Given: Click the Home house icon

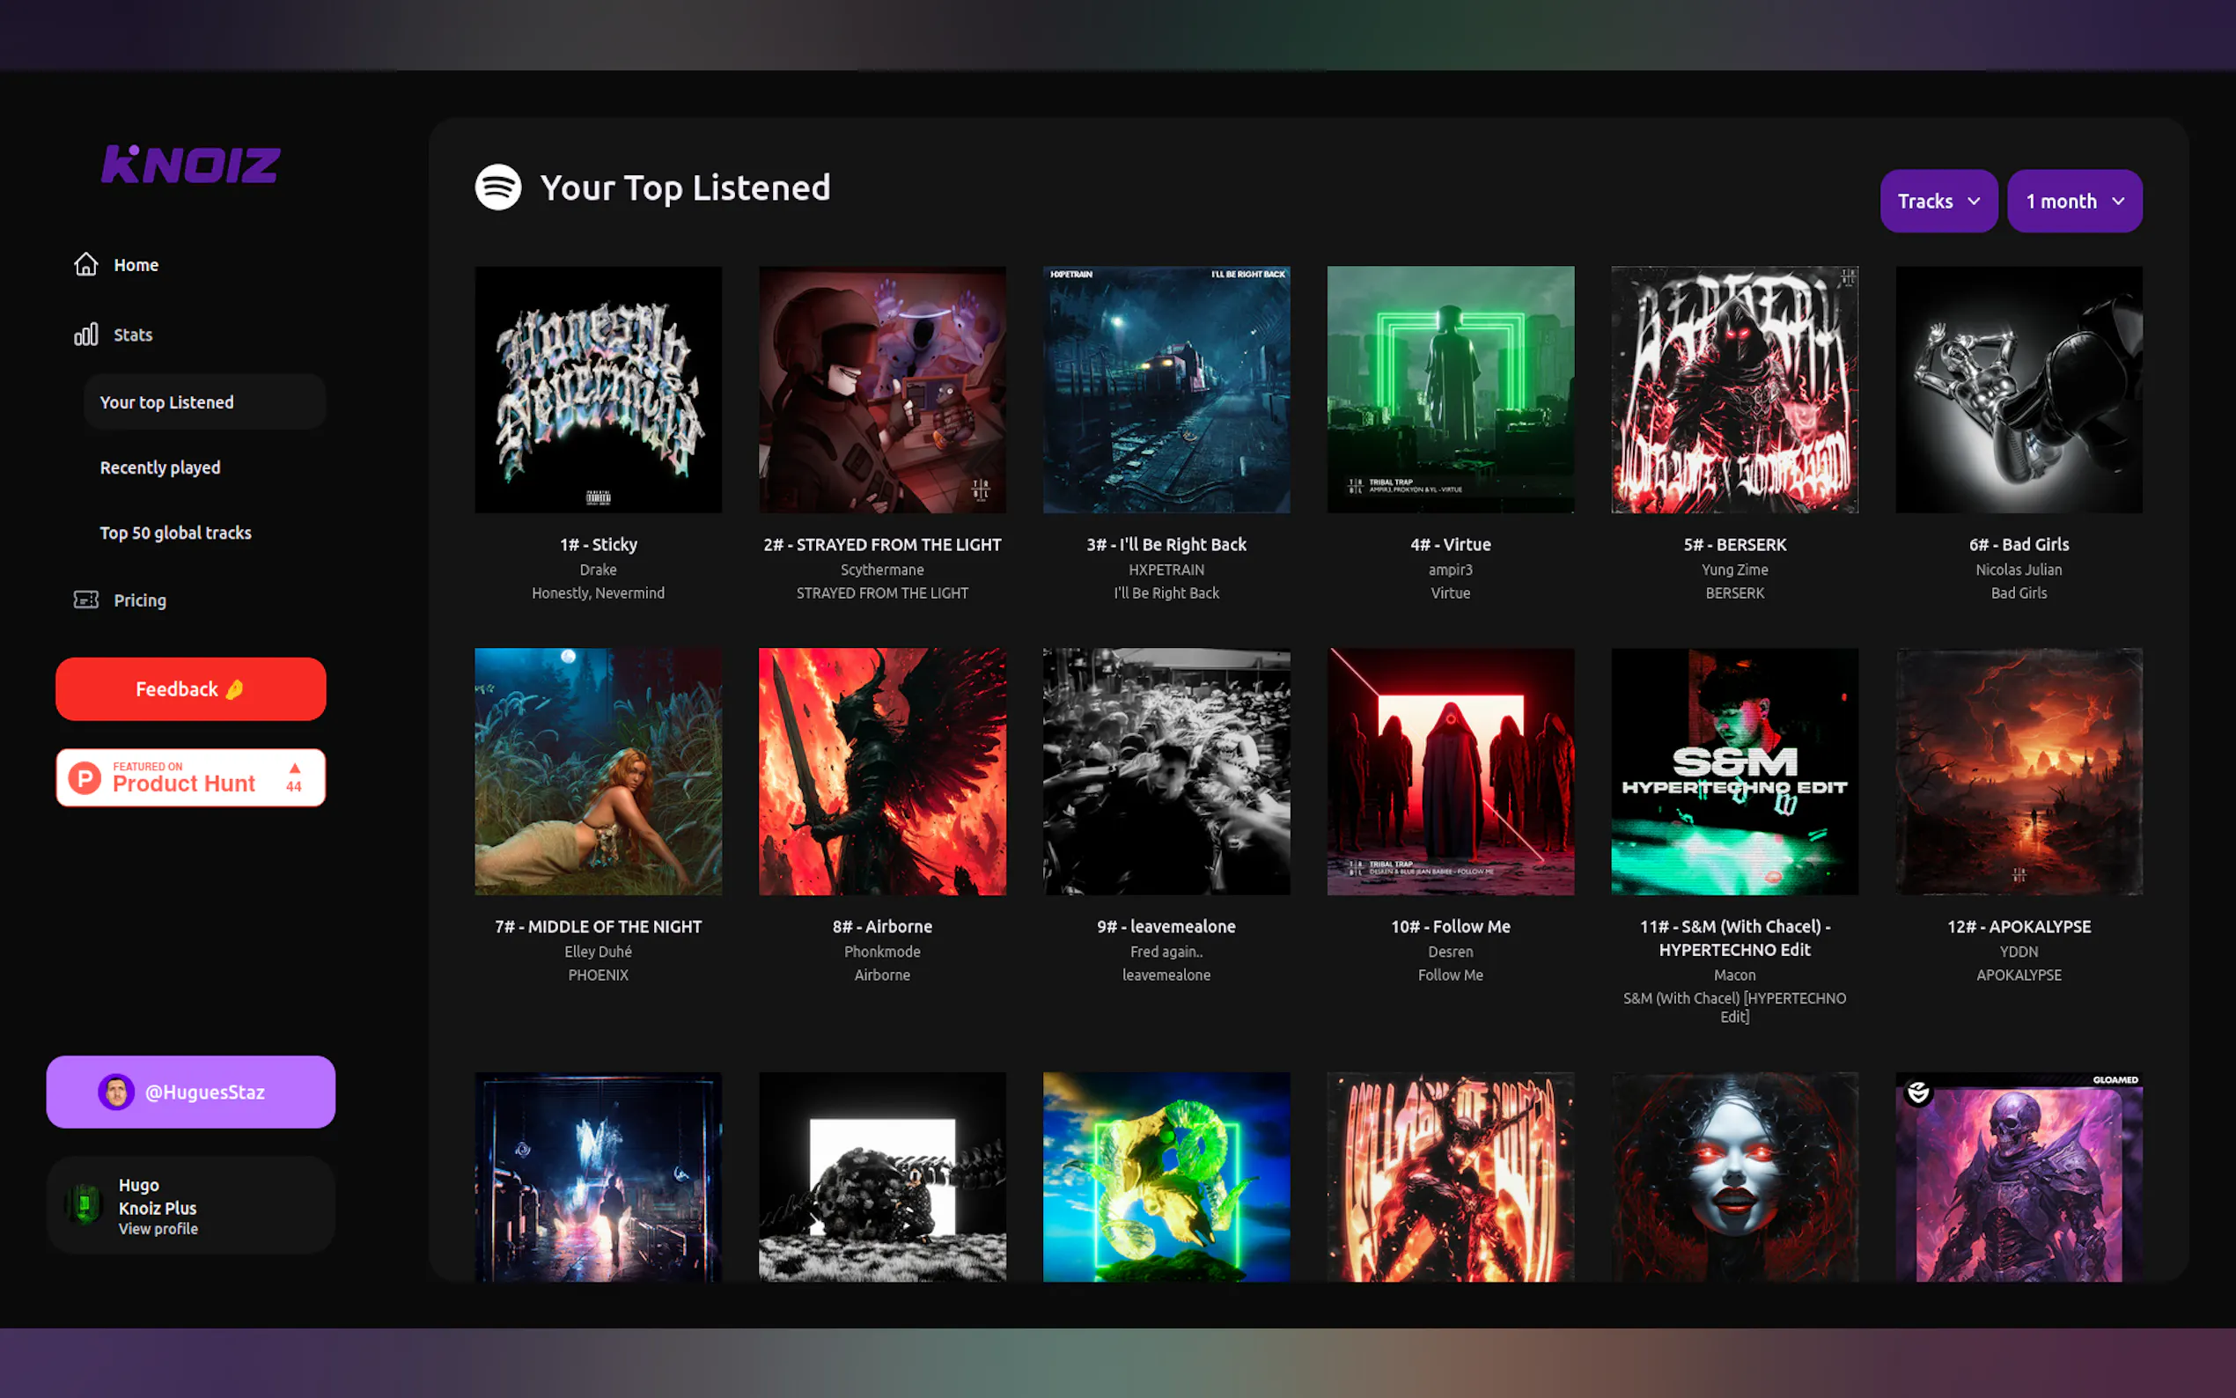Looking at the screenshot, I should coord(86,264).
